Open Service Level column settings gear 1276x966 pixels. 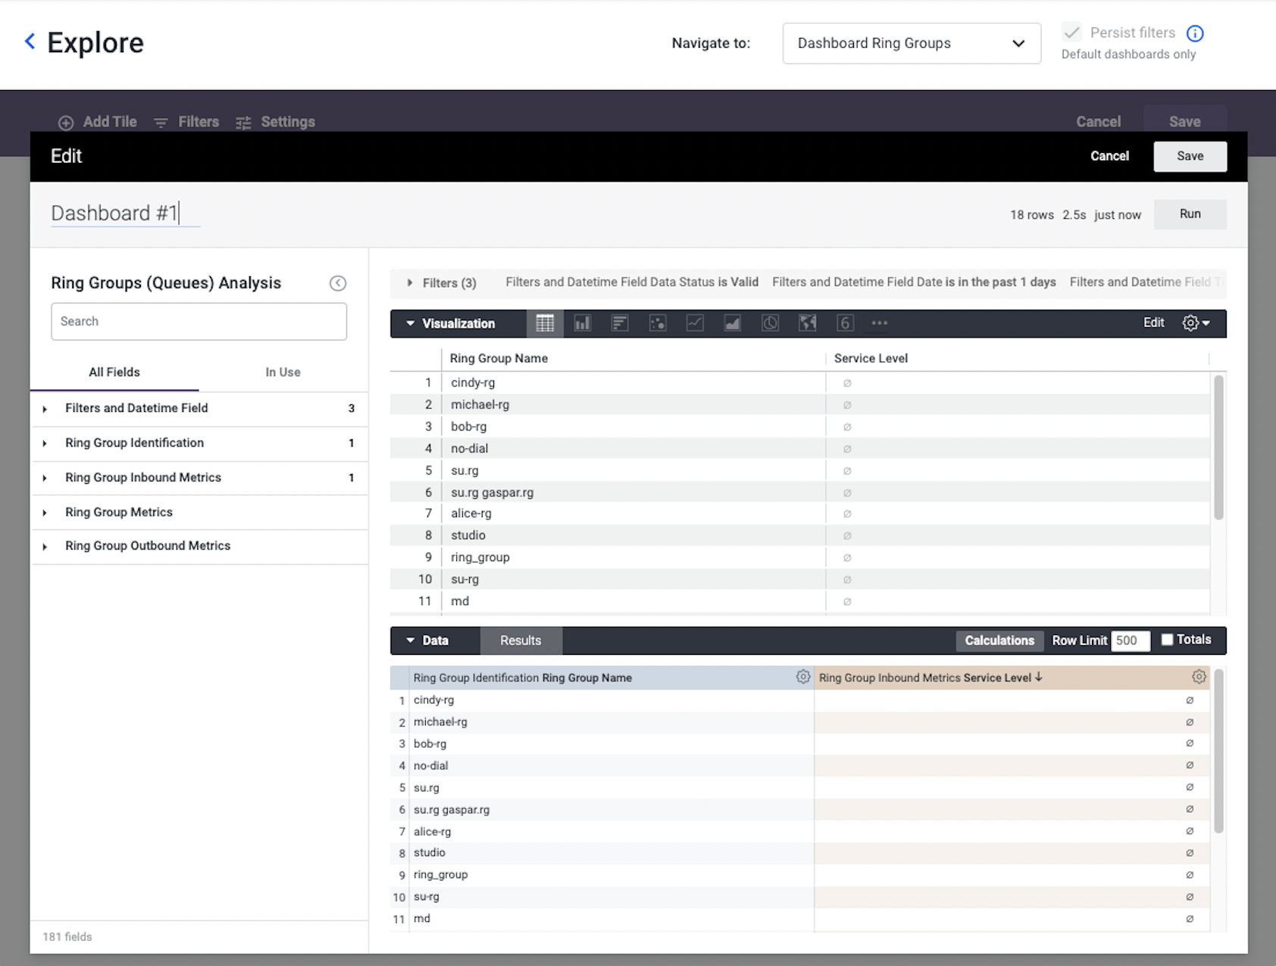pos(1199,677)
